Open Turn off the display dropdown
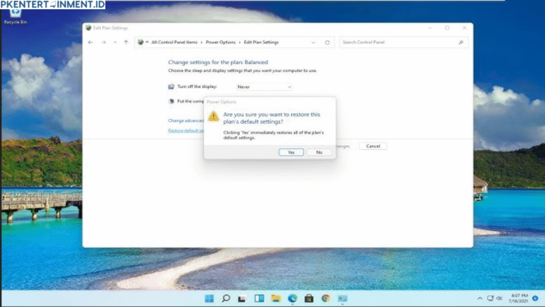The height and width of the screenshot is (307, 545). click(x=265, y=86)
